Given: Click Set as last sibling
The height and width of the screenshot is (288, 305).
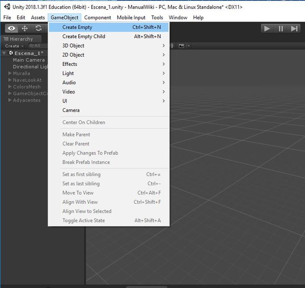Looking at the screenshot, I should (x=109, y=184).
